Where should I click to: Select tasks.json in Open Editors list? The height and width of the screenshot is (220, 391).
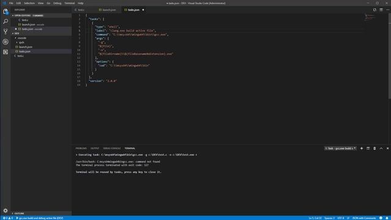pyautogui.click(x=41, y=29)
